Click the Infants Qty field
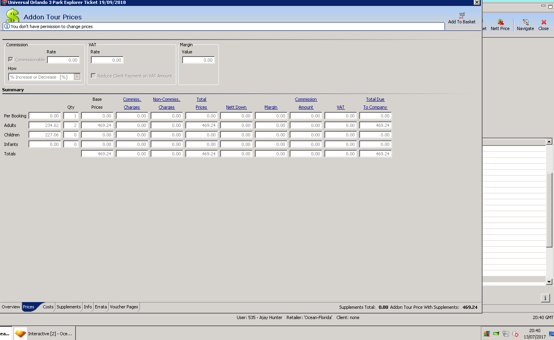The height and width of the screenshot is (340, 554). (x=71, y=144)
